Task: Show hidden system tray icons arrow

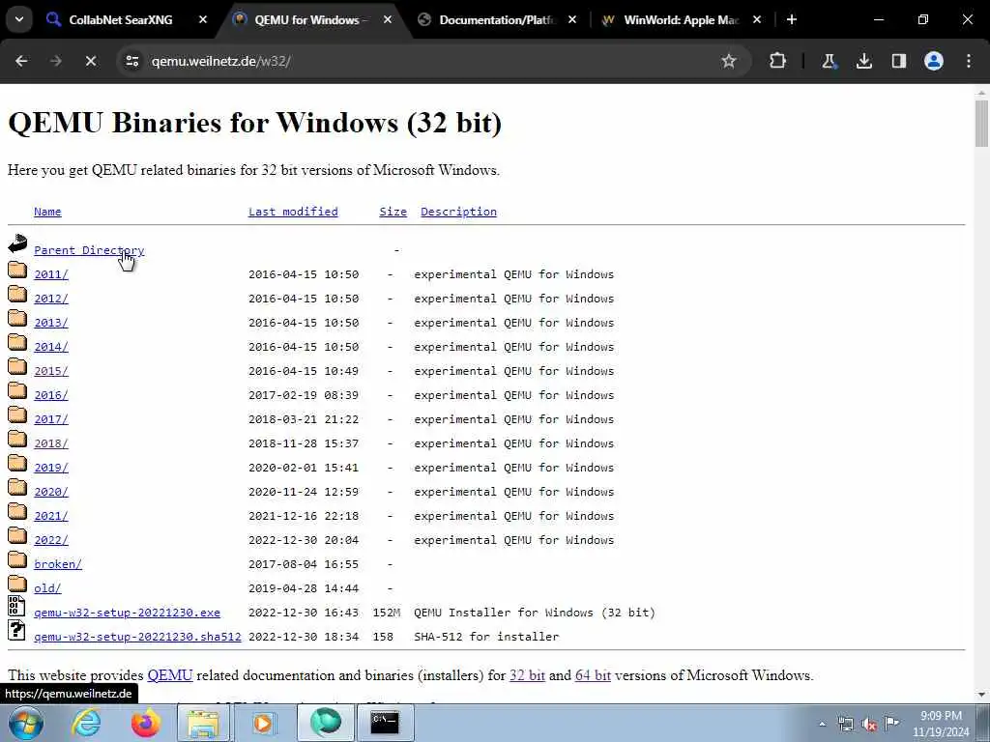Action: tap(822, 725)
